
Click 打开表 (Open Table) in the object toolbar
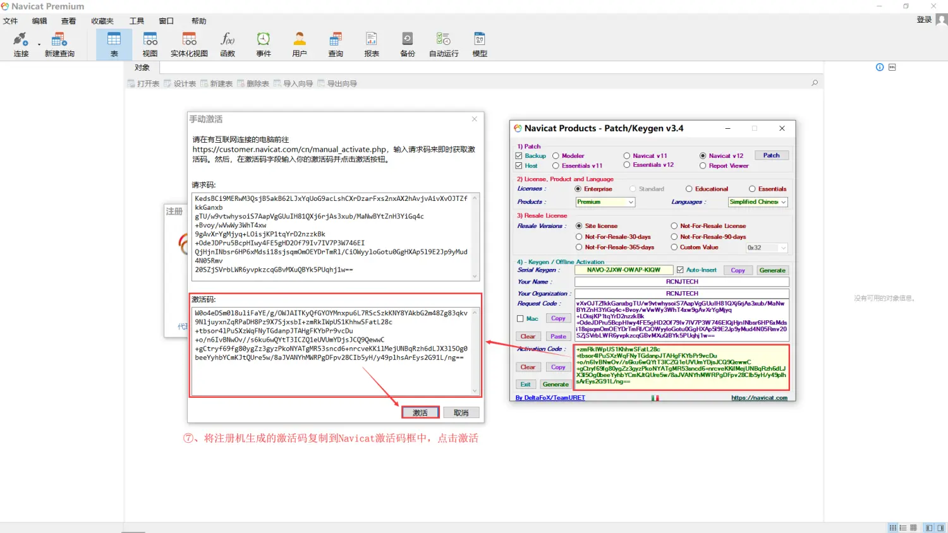[143, 83]
